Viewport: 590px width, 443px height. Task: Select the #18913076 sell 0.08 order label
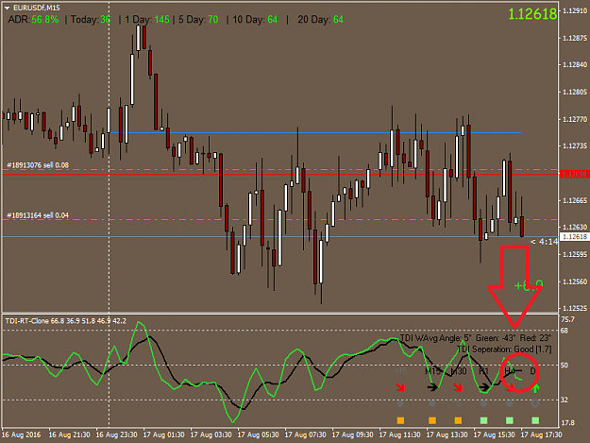pyautogui.click(x=38, y=165)
